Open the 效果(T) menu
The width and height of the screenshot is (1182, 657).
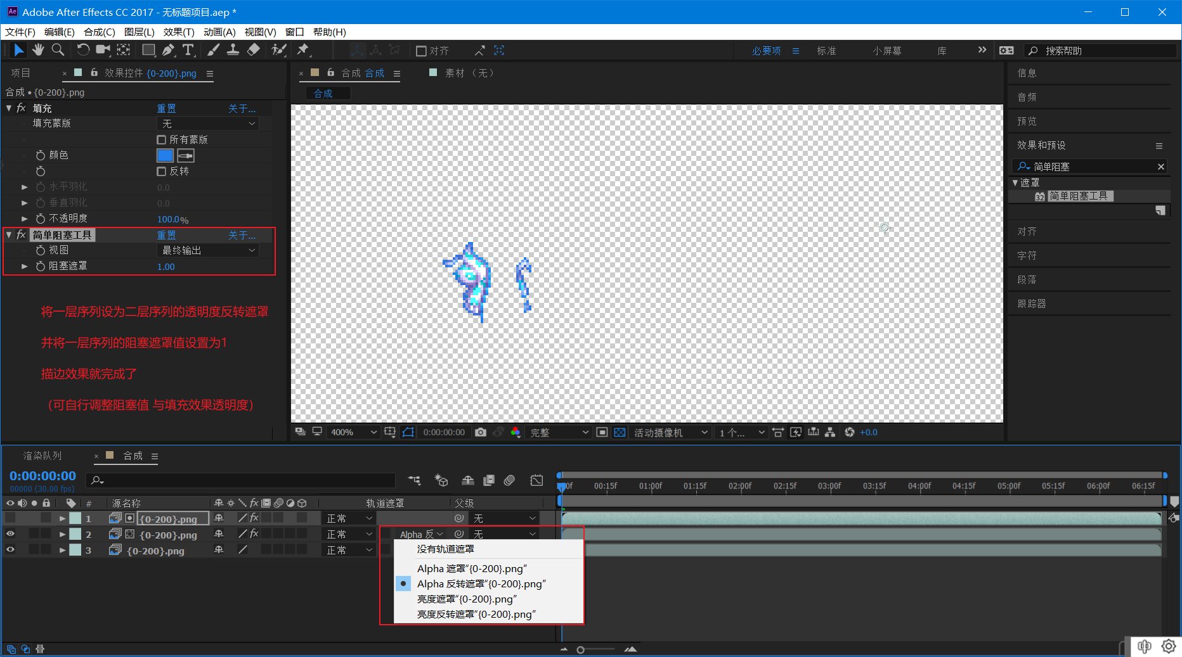(179, 32)
